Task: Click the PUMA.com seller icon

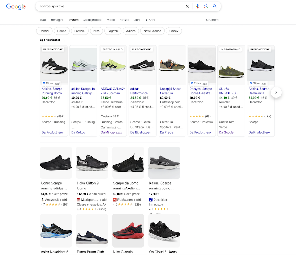Action: click(115, 200)
